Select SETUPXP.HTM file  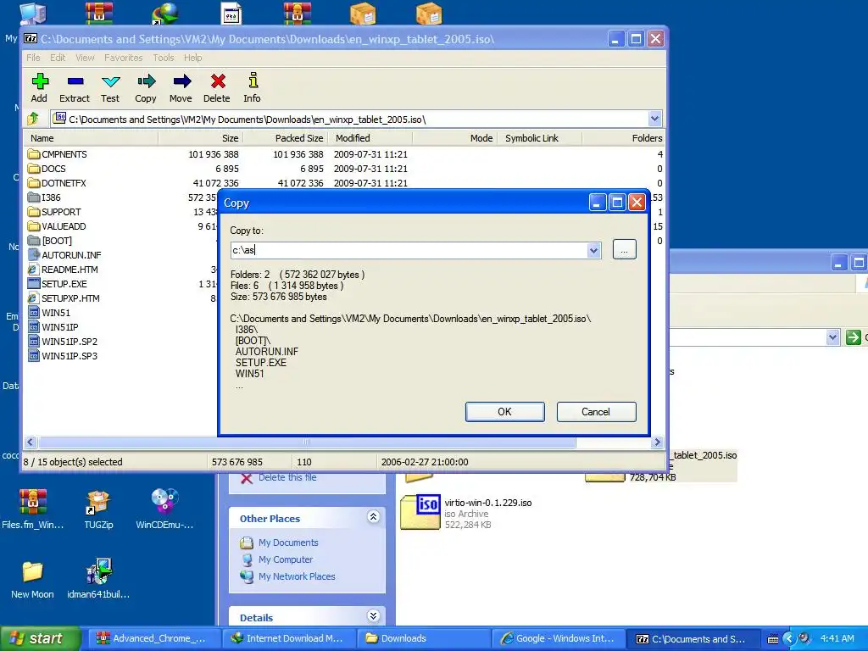[x=64, y=298]
